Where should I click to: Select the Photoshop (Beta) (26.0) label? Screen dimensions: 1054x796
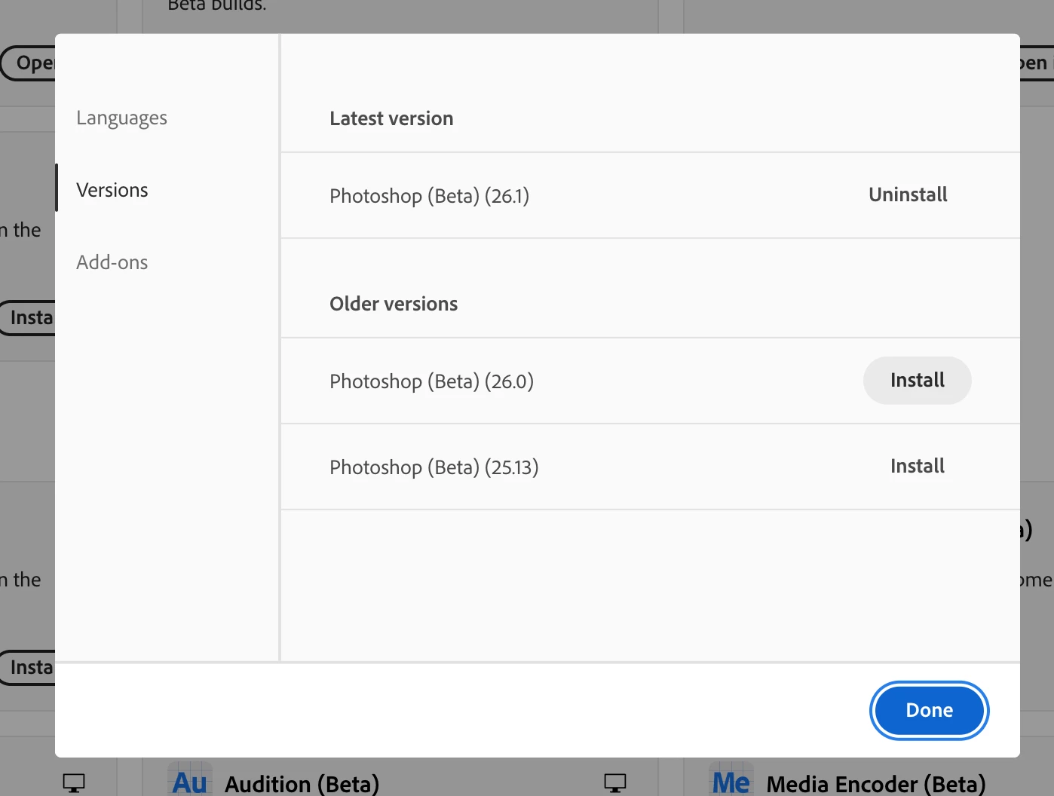pos(432,381)
